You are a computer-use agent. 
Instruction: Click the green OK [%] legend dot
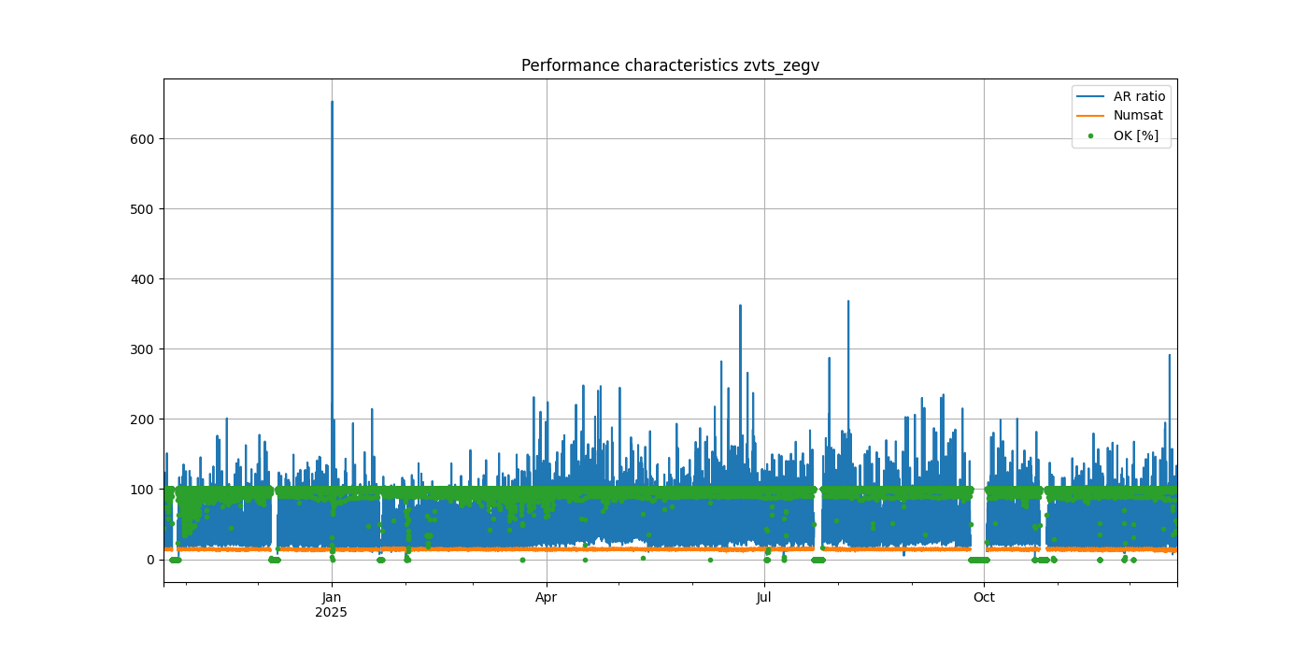point(1091,135)
